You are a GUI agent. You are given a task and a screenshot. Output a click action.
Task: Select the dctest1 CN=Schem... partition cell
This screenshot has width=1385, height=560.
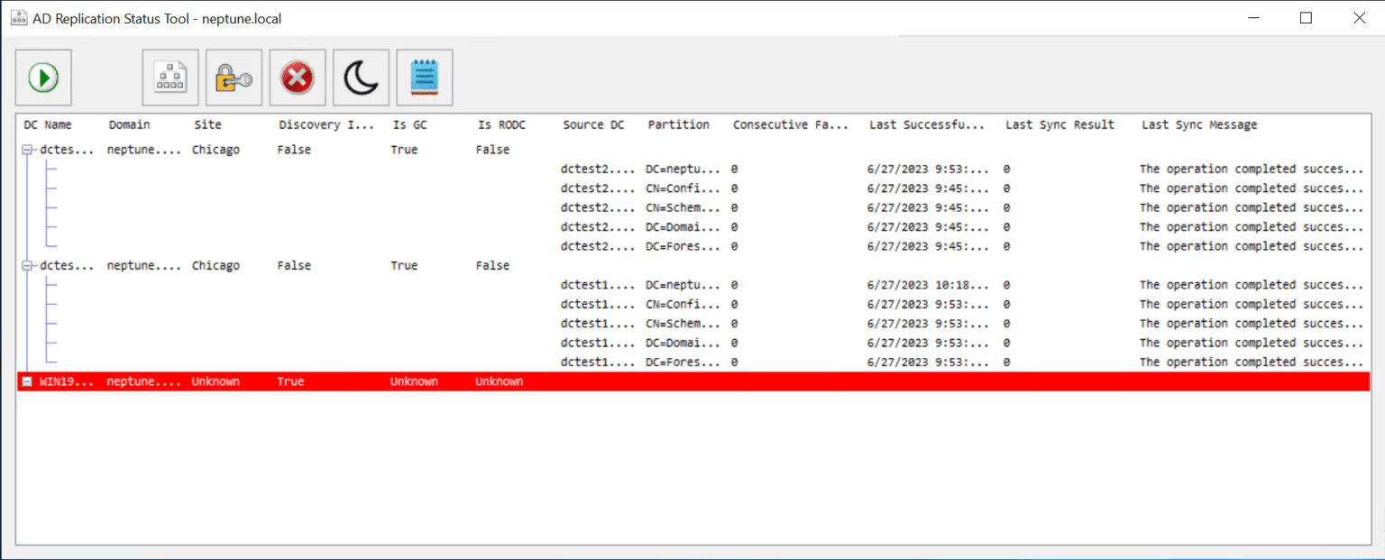(683, 324)
